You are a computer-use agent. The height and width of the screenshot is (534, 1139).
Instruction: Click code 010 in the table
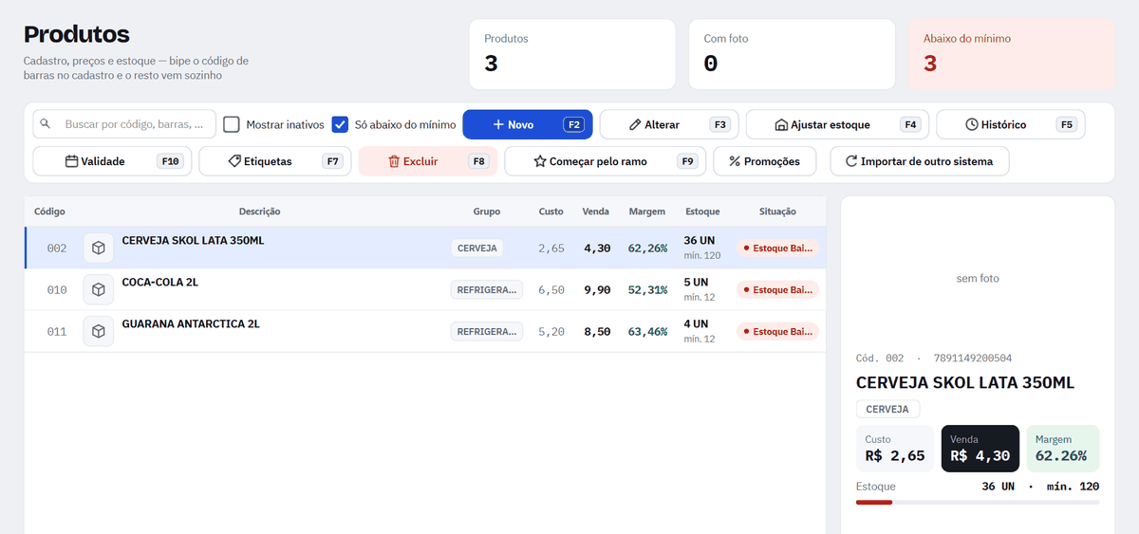tap(57, 290)
